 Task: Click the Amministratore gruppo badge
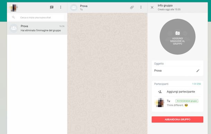click(x=187, y=101)
